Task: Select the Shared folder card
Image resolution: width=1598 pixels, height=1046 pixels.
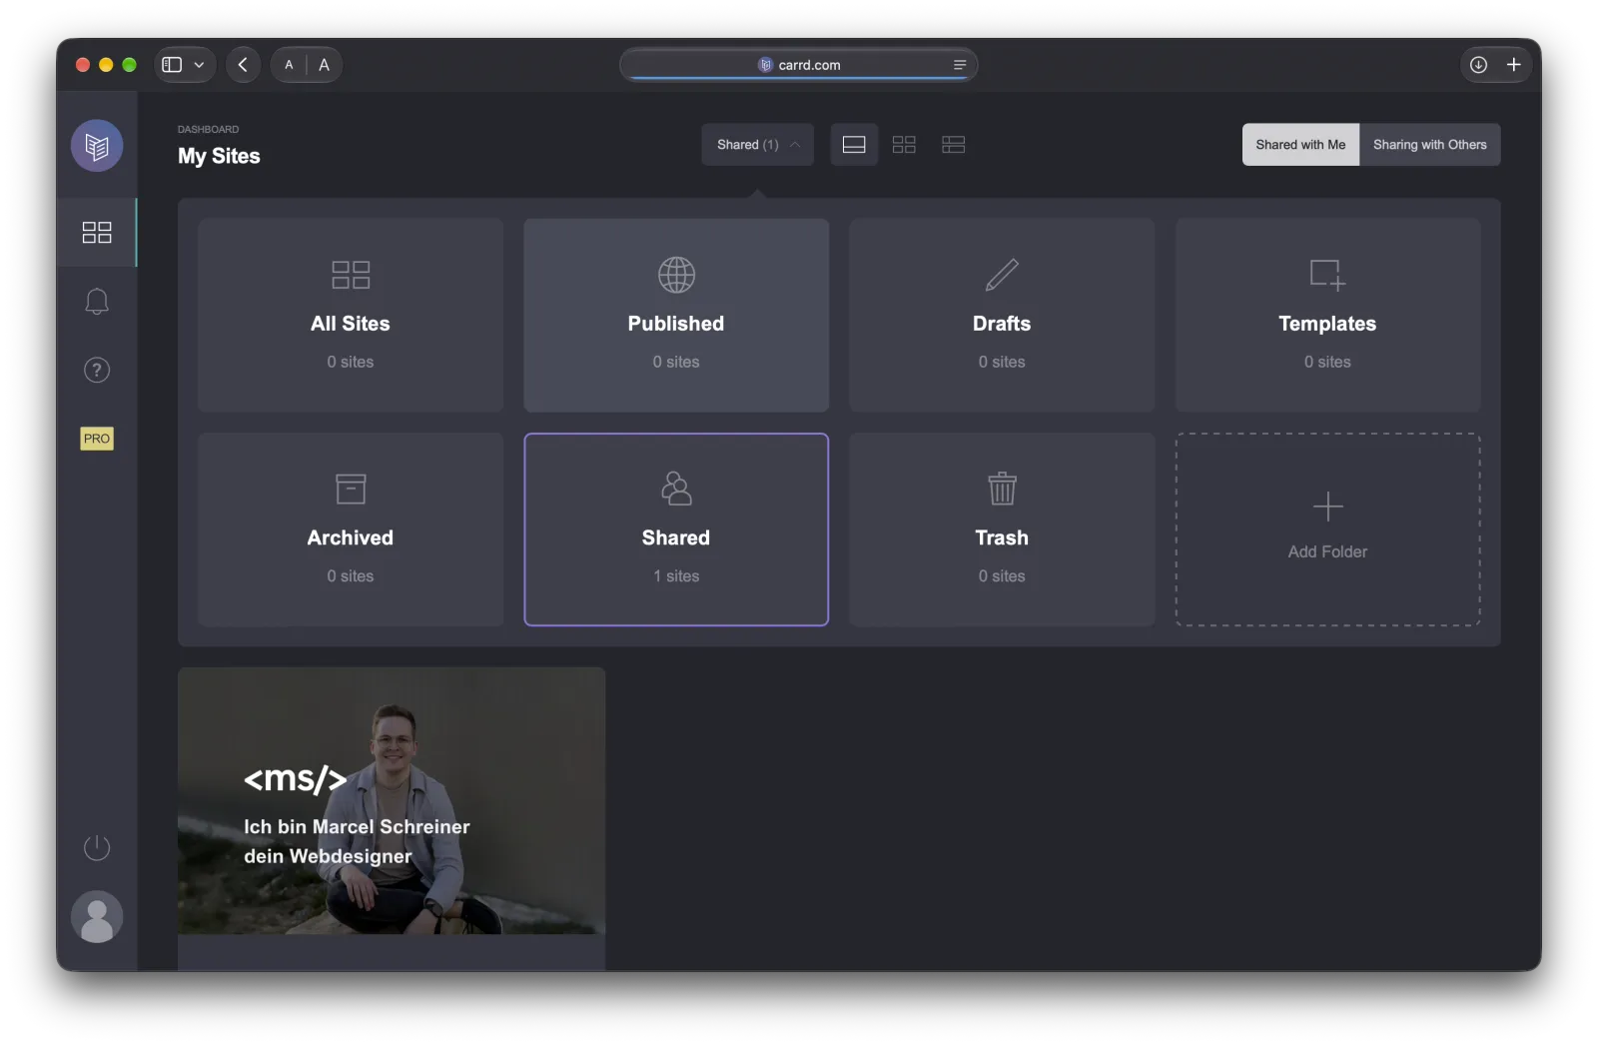Action: [x=676, y=529]
